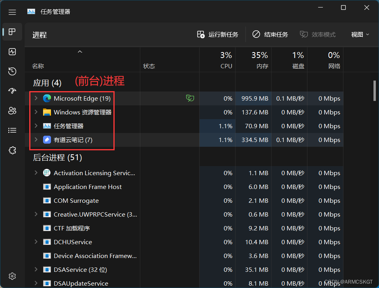Click the 有道云笔记 app icon
The image size is (379, 288).
point(47,140)
